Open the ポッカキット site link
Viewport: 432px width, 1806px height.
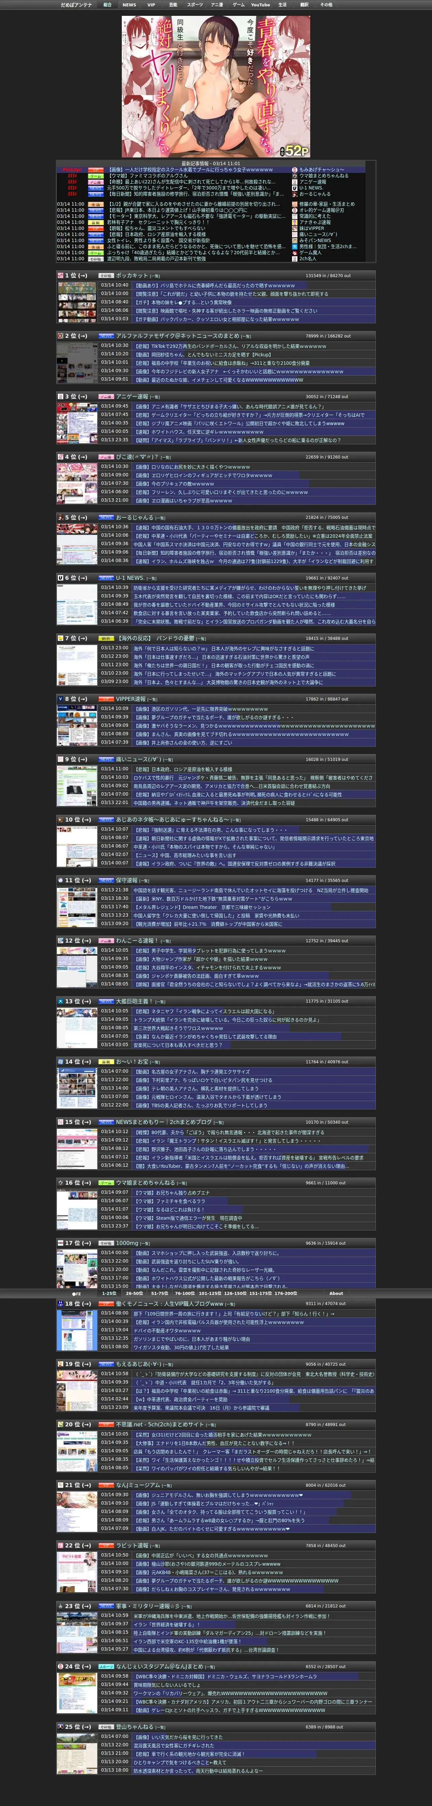pos(132,275)
